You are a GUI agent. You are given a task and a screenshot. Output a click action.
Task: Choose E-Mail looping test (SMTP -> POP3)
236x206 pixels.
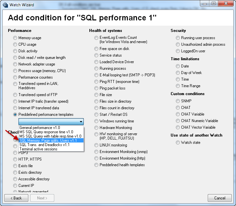(x=96, y=75)
